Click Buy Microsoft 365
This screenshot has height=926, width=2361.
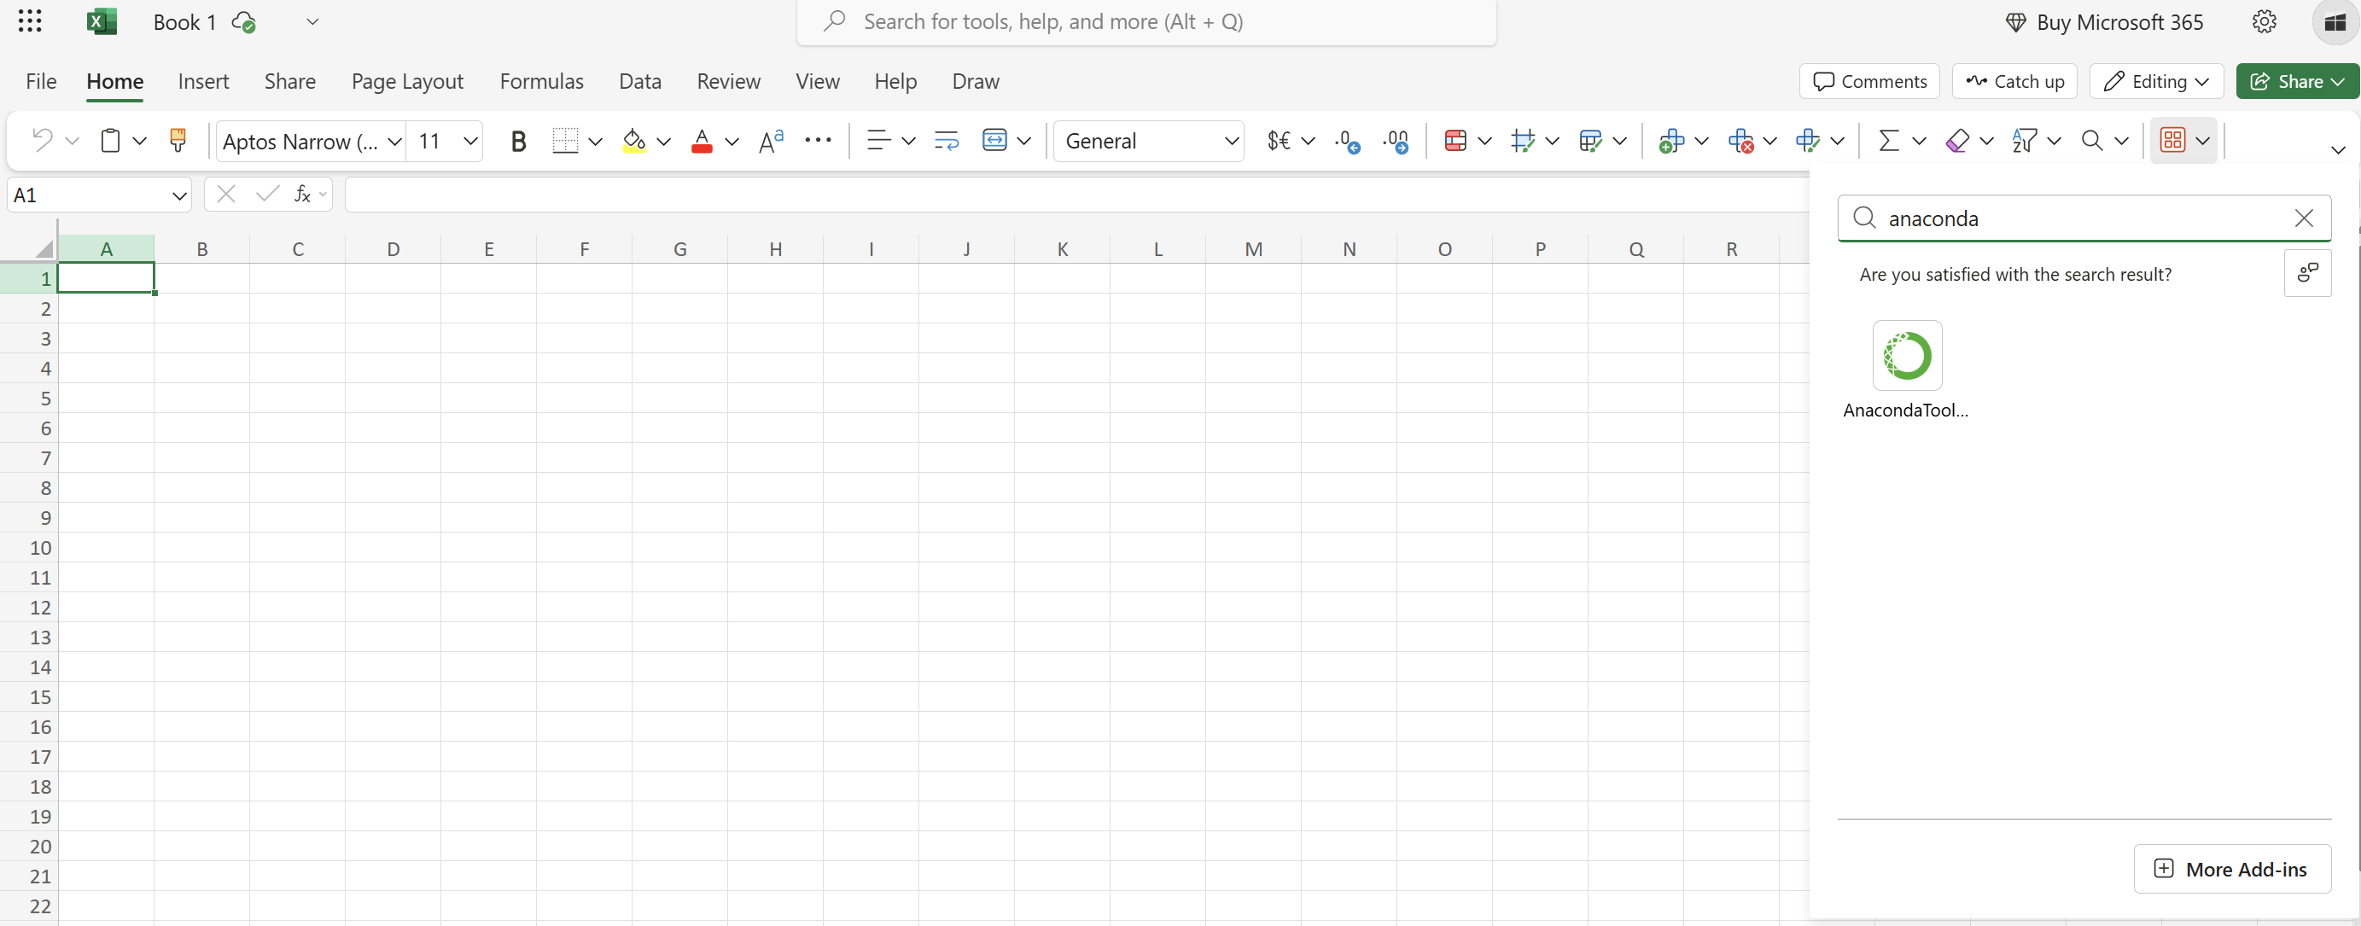pyautogui.click(x=2104, y=22)
